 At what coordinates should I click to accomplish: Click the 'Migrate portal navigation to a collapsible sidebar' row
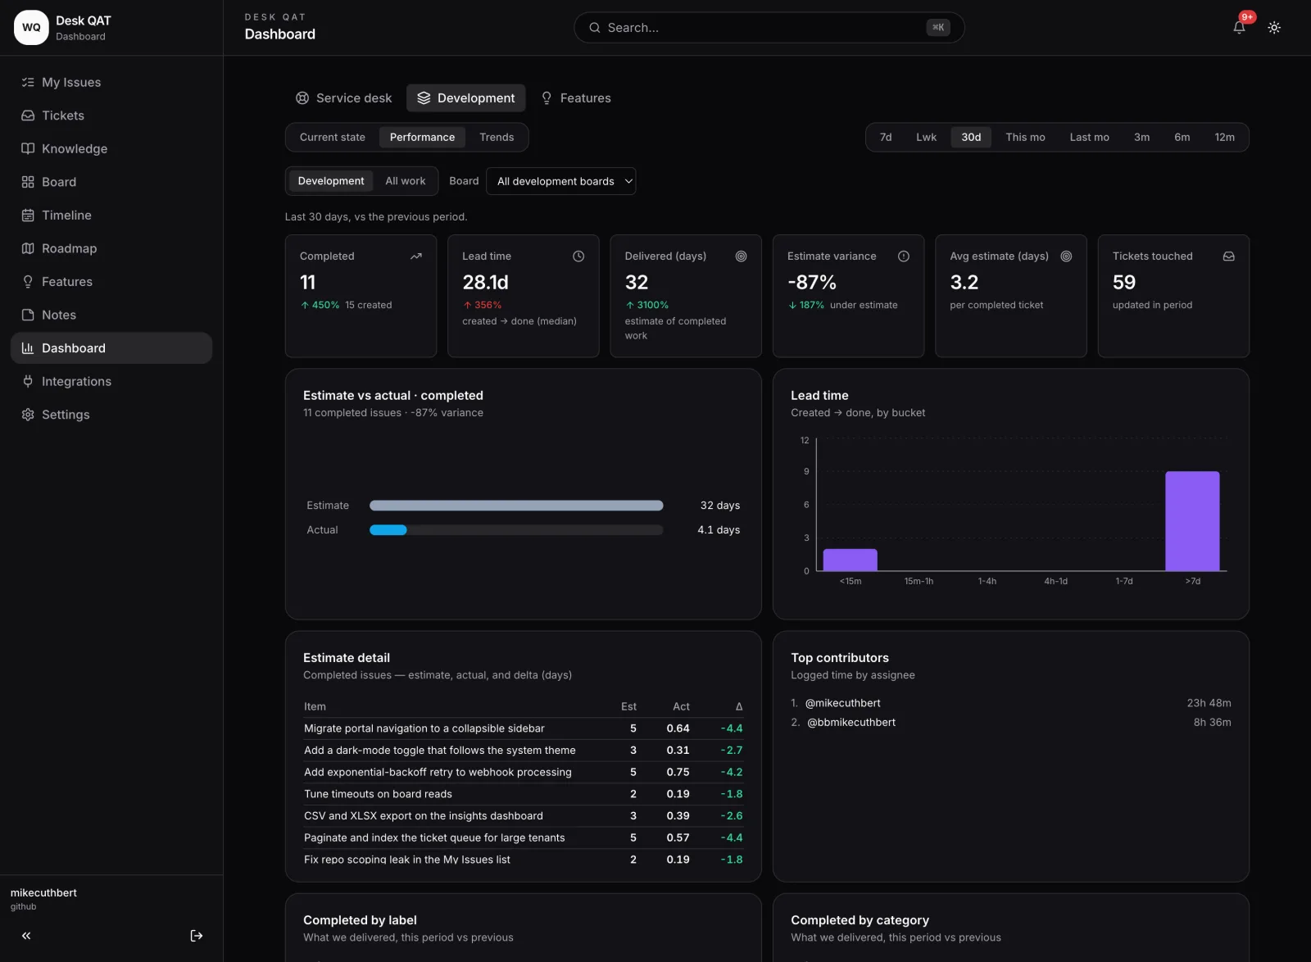[x=523, y=728]
